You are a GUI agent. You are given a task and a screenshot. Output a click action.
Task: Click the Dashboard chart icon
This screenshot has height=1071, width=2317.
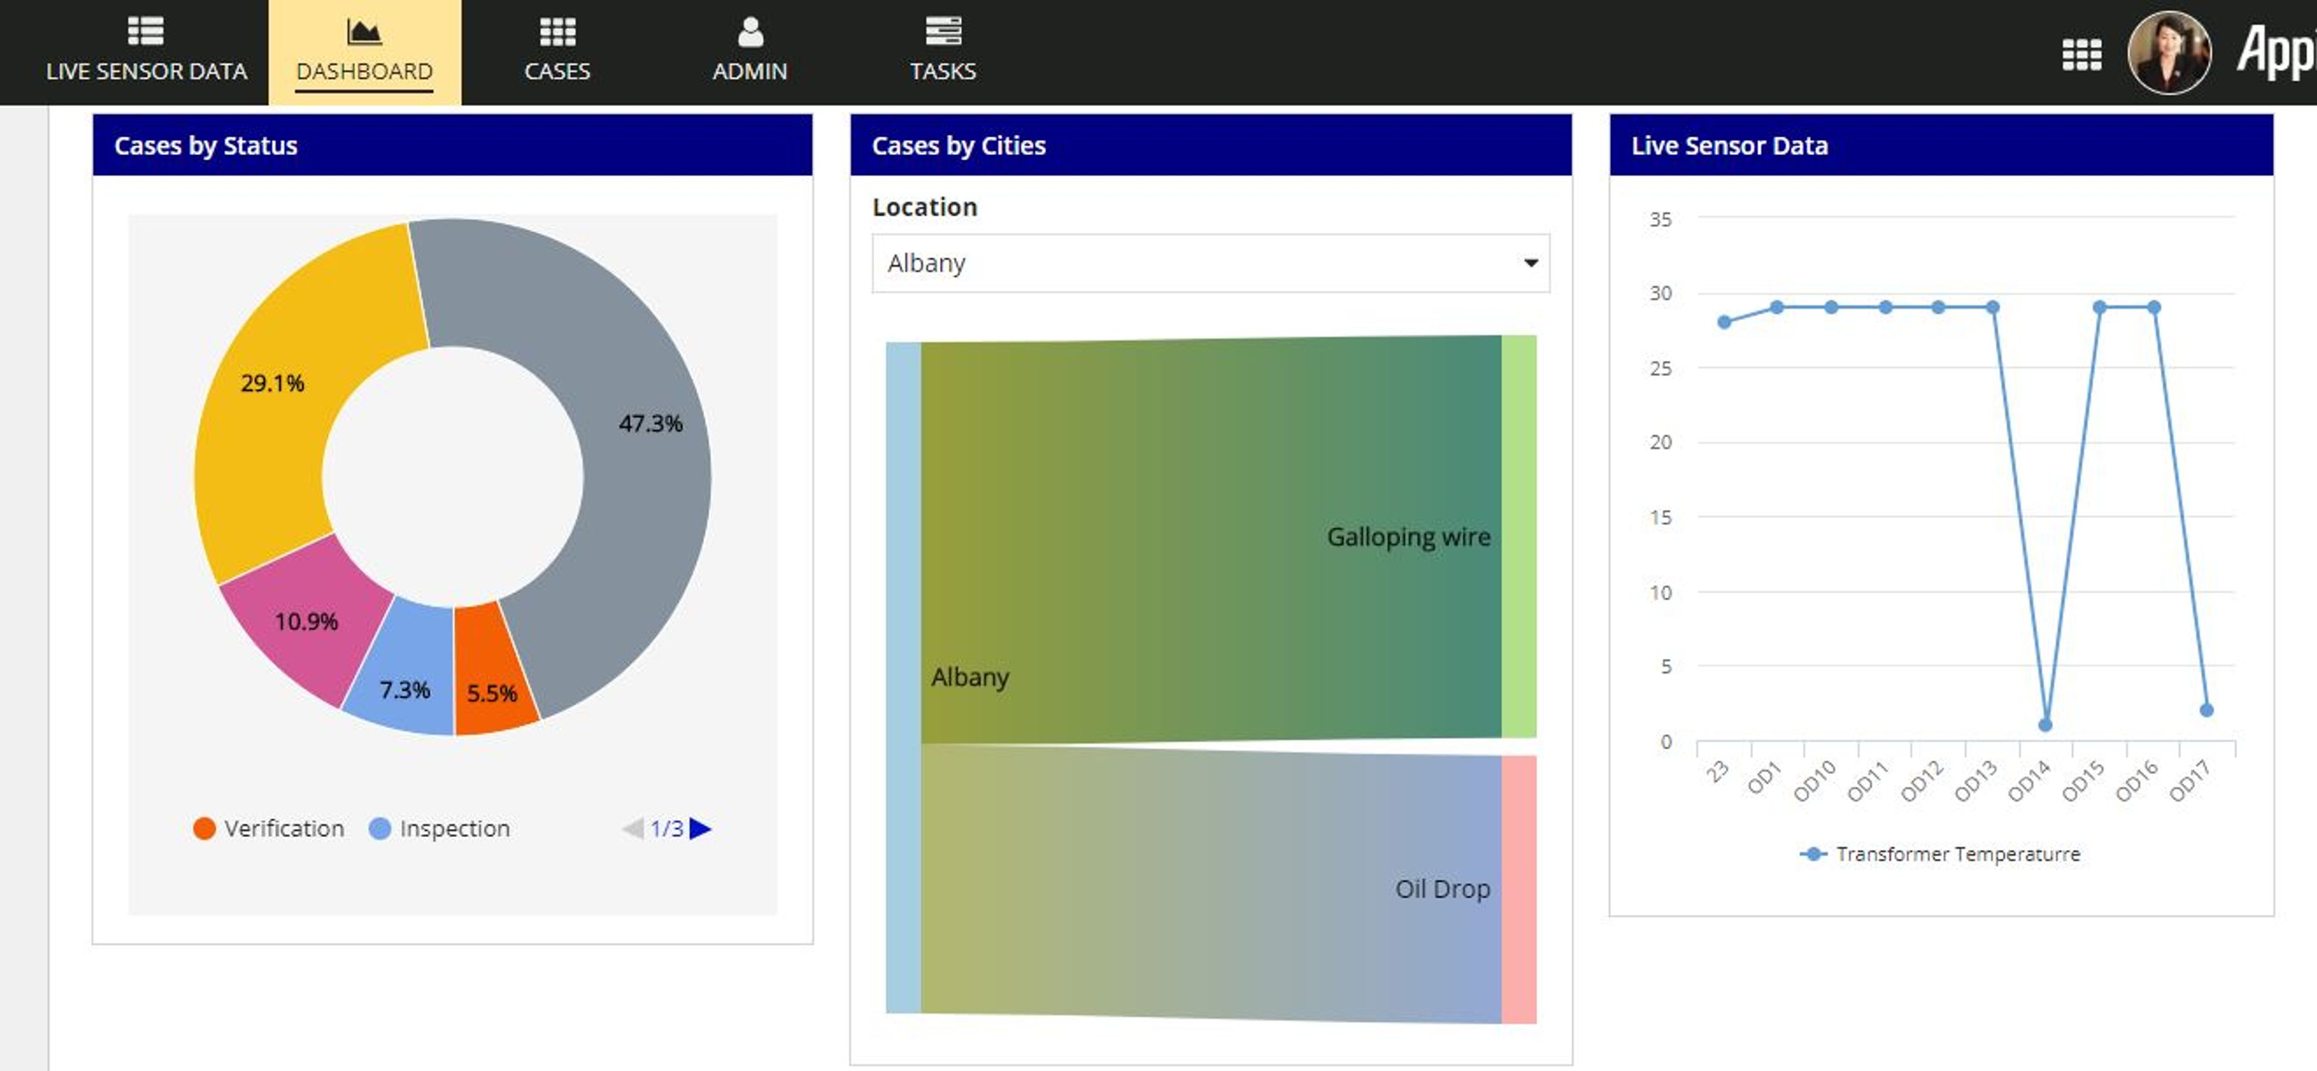364,31
